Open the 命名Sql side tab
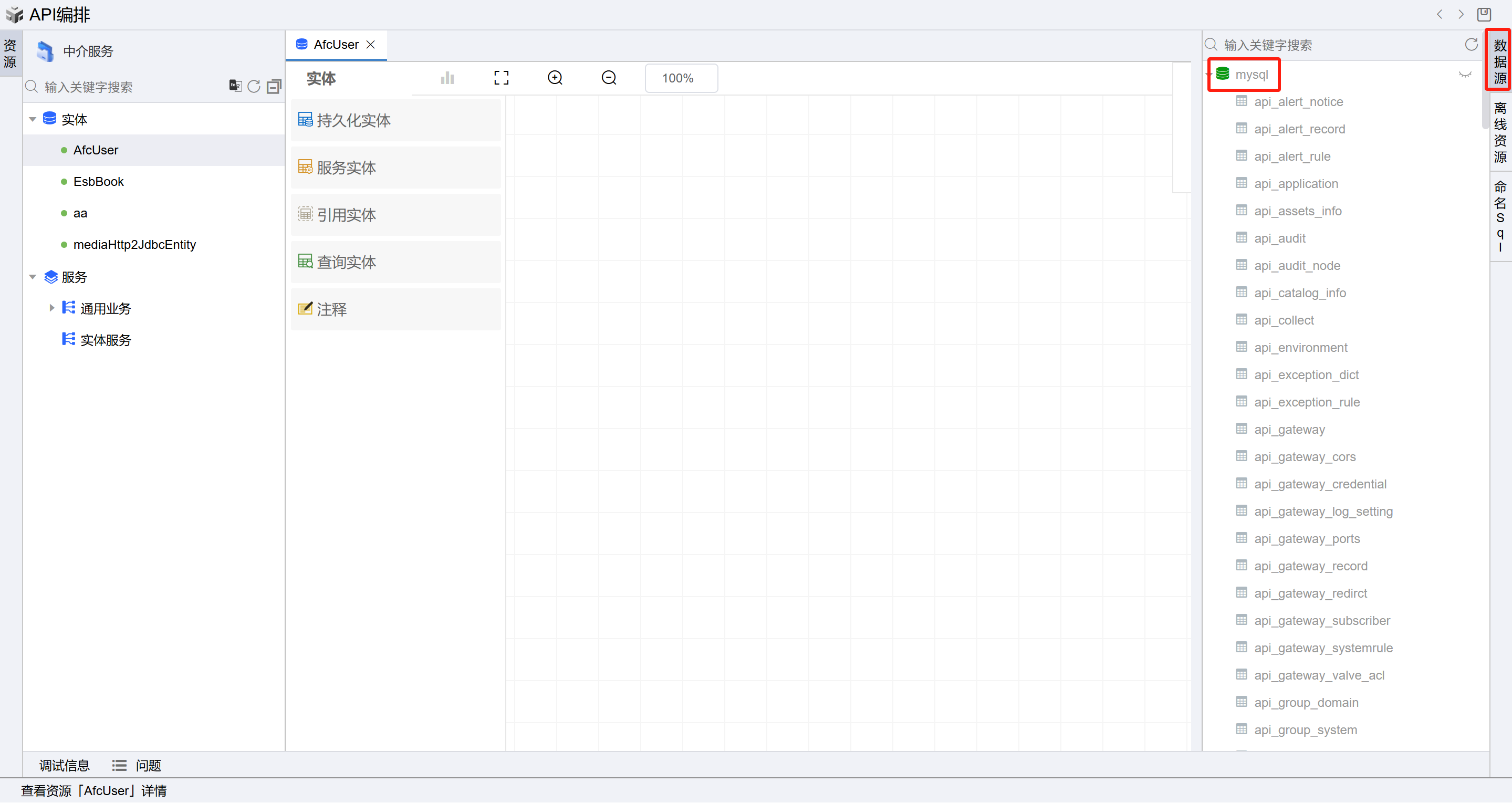 pos(1500,216)
